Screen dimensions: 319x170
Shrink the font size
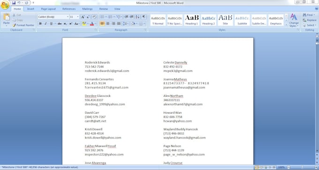tap(88, 17)
